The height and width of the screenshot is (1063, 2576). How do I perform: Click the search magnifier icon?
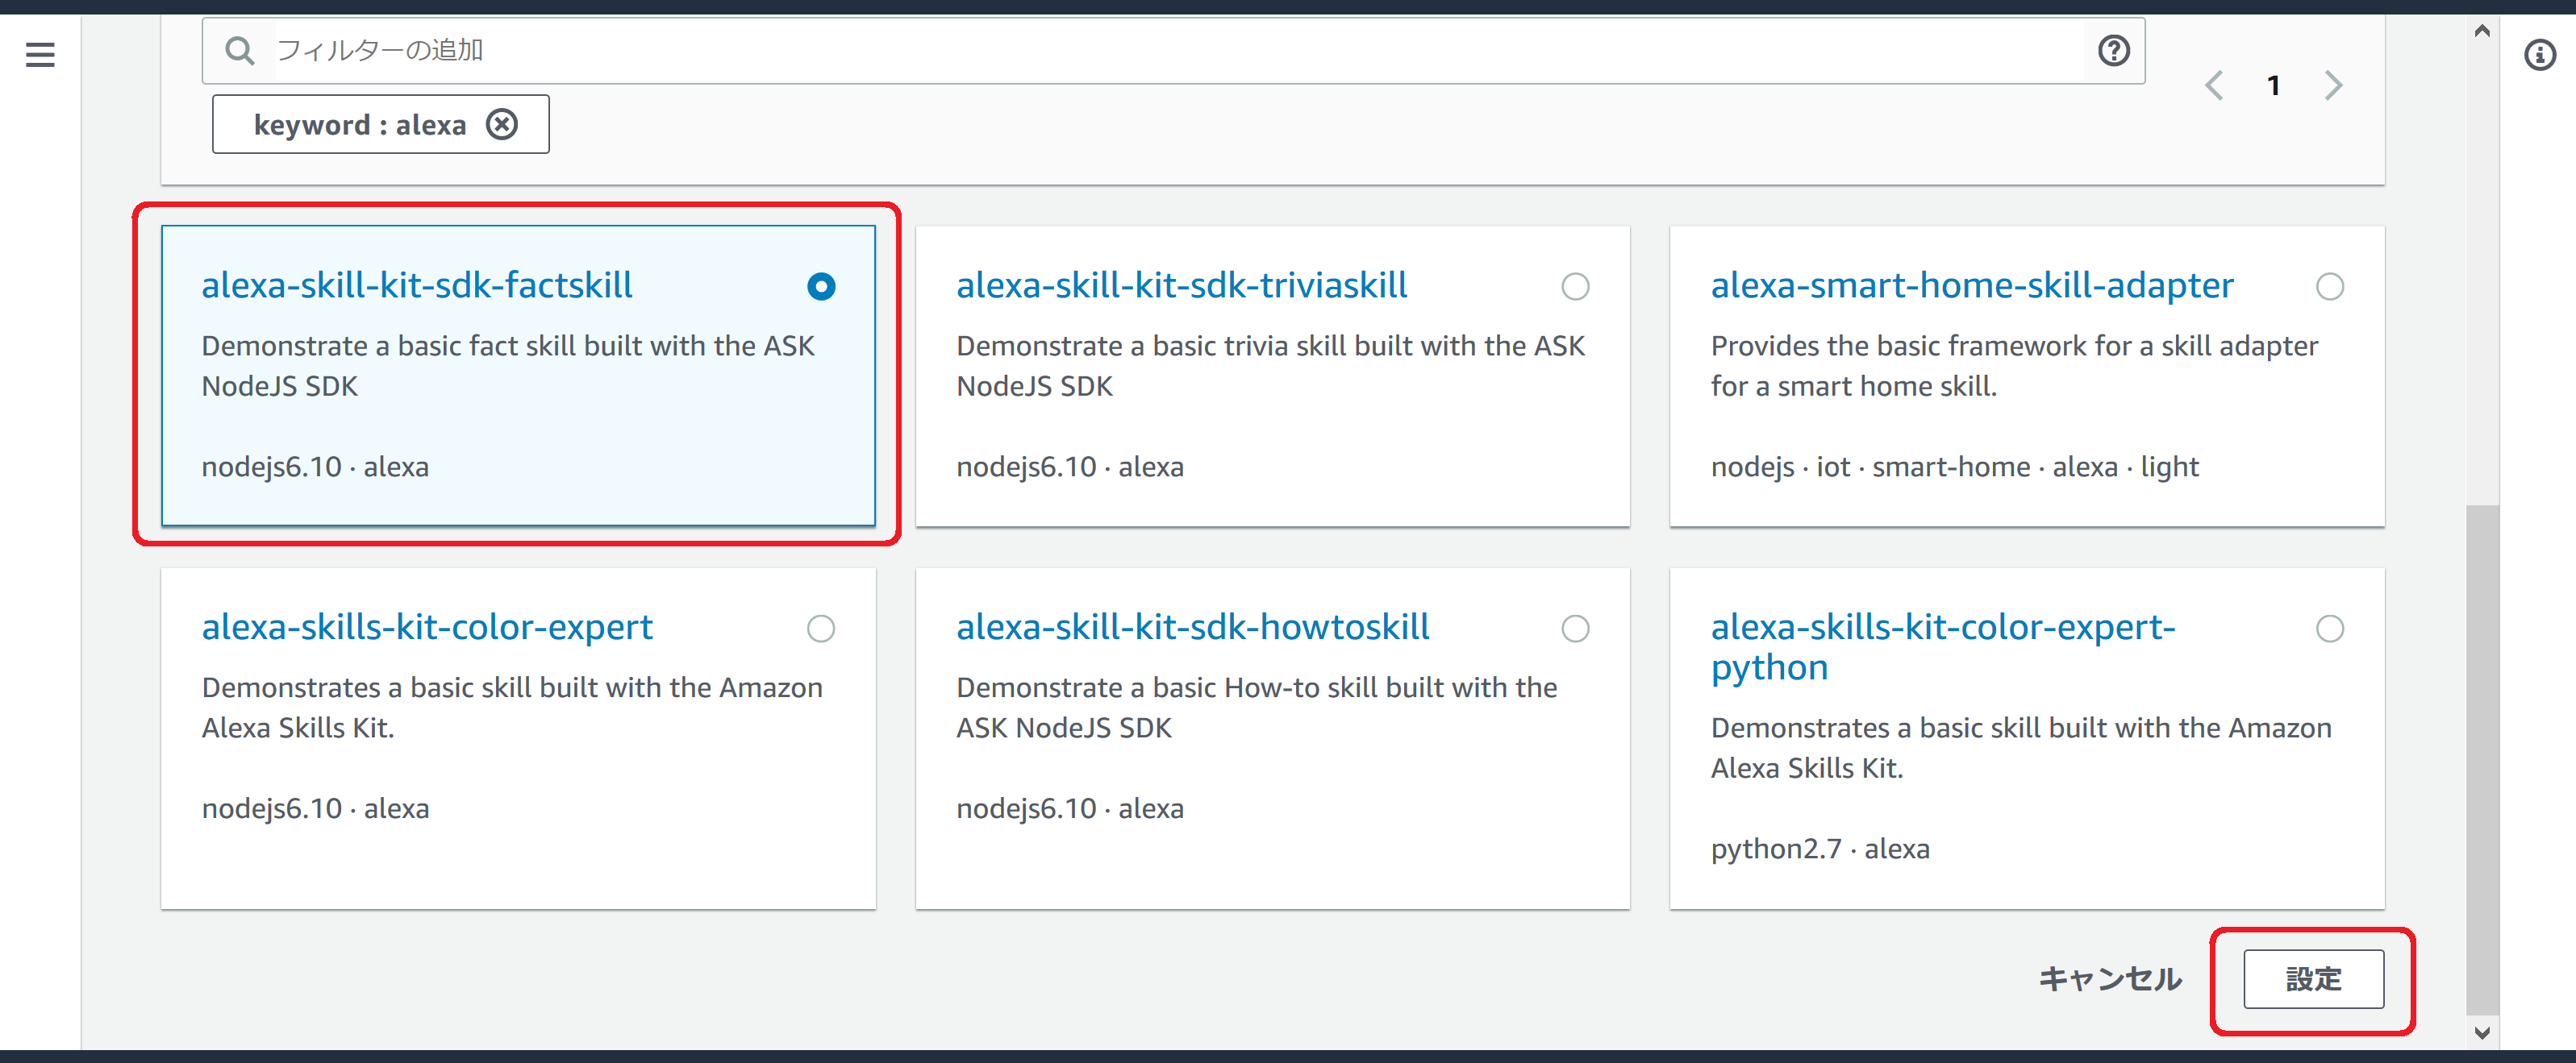click(239, 50)
